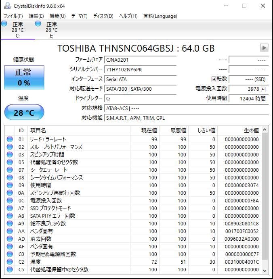This screenshot has height=279, width=273.
Task: Click current value 72 in 温度 row
Action: (x=154, y=262)
